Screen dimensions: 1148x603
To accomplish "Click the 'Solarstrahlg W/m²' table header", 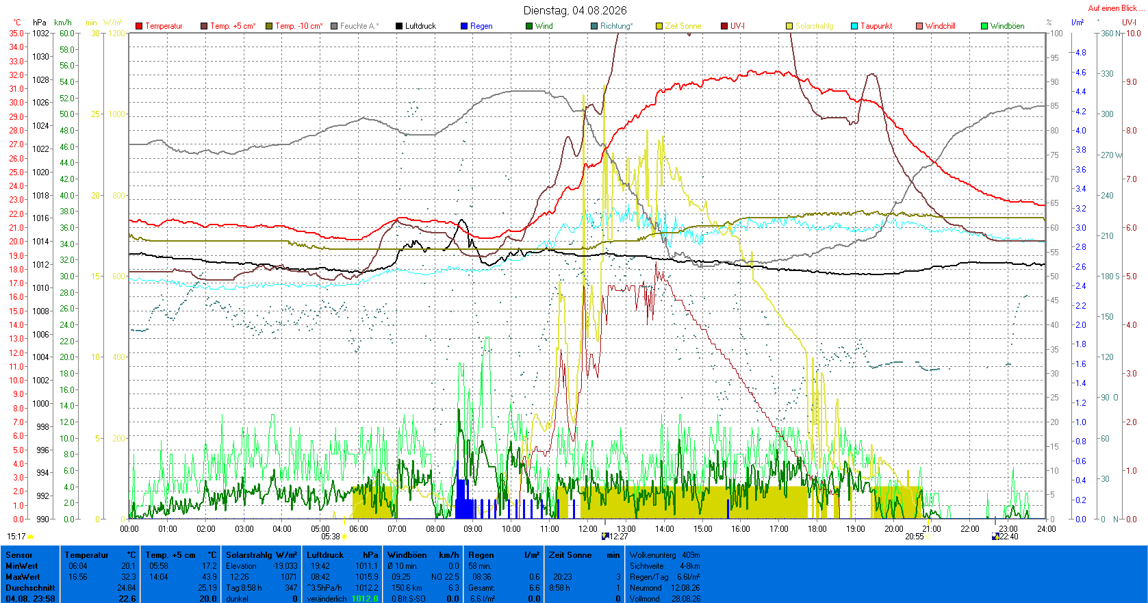I will tap(262, 555).
